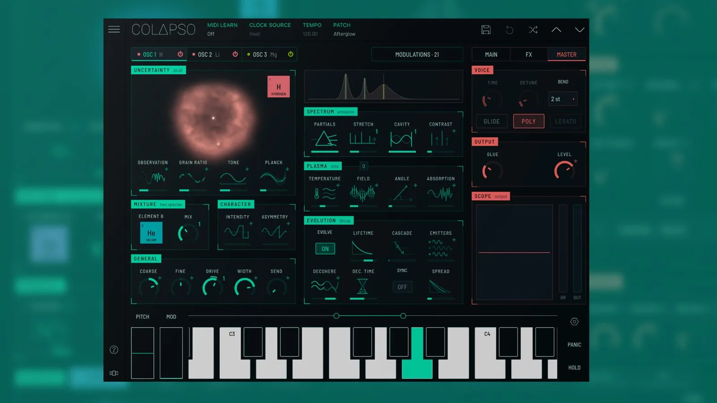717x403 pixels.
Task: Enable the Glide voice mode
Action: pyautogui.click(x=492, y=121)
